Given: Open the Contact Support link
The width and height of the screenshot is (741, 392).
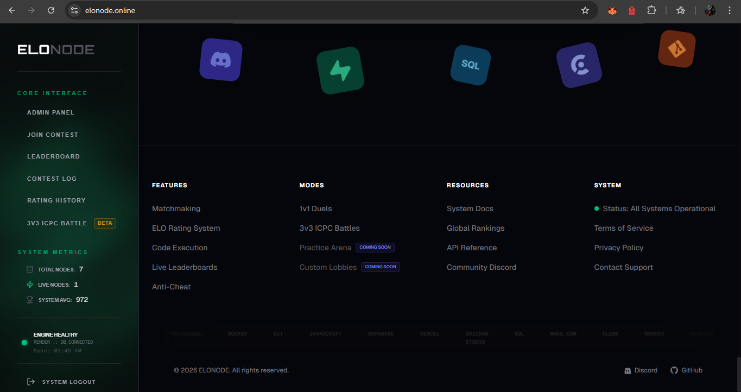Looking at the screenshot, I should (x=624, y=267).
